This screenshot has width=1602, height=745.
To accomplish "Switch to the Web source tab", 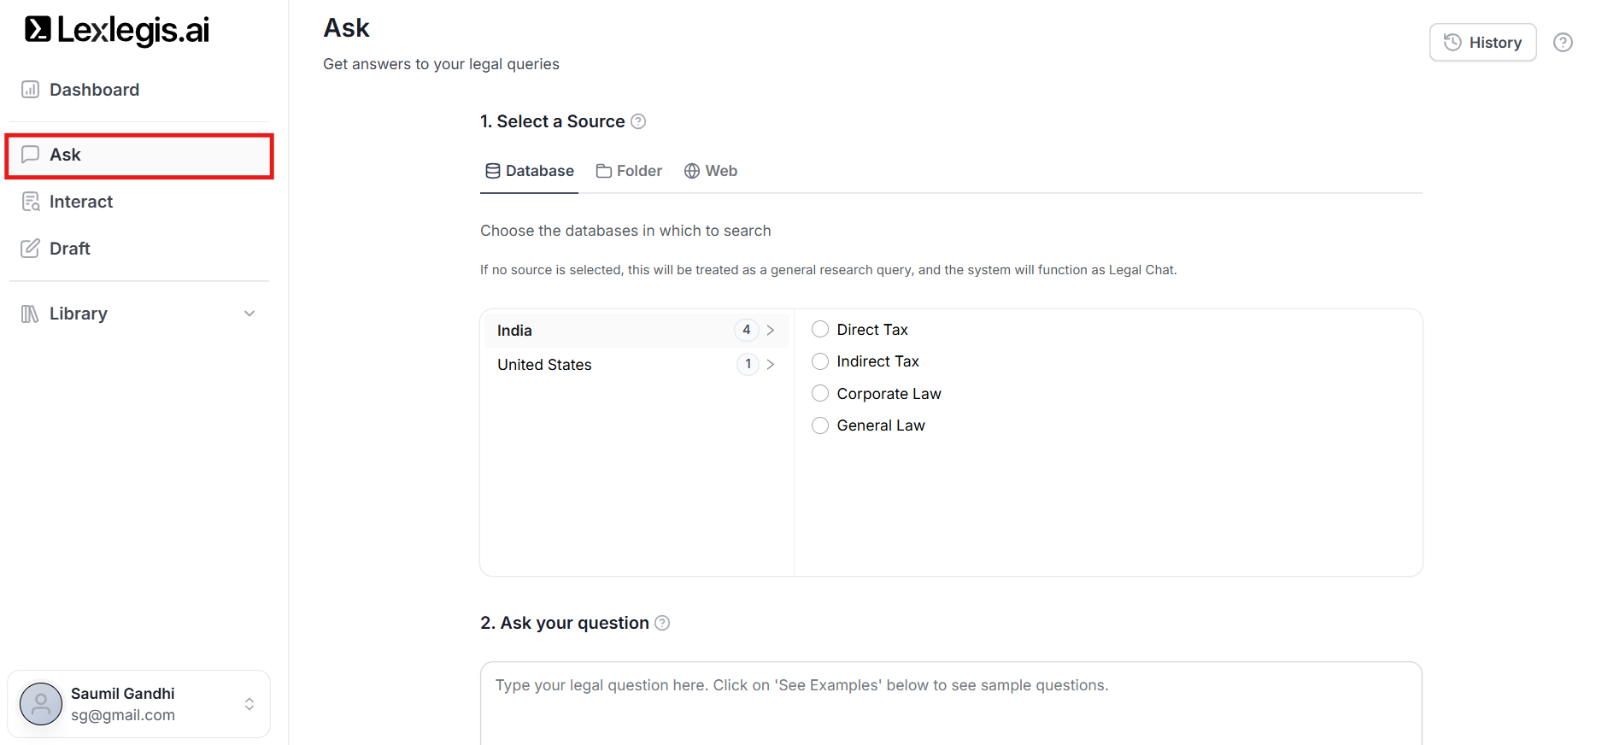I will point(711,171).
